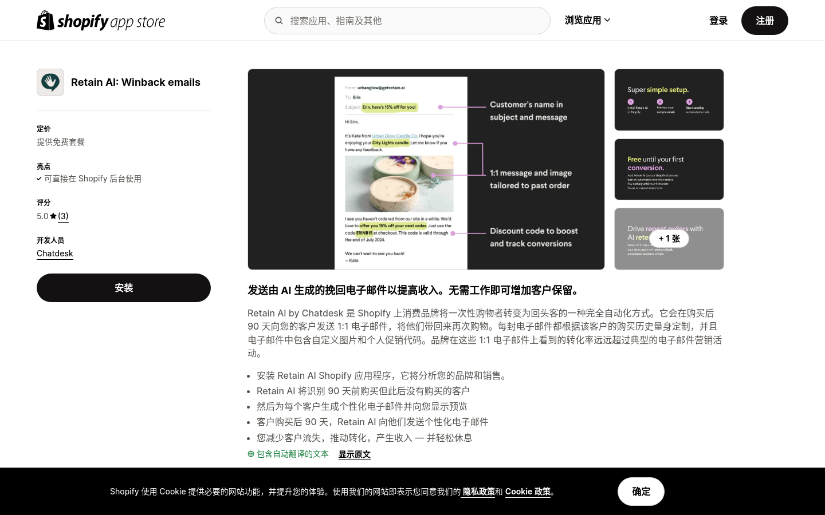Screen dimensions: 825x515
Task: Click the 定价 heading
Action: coord(44,129)
